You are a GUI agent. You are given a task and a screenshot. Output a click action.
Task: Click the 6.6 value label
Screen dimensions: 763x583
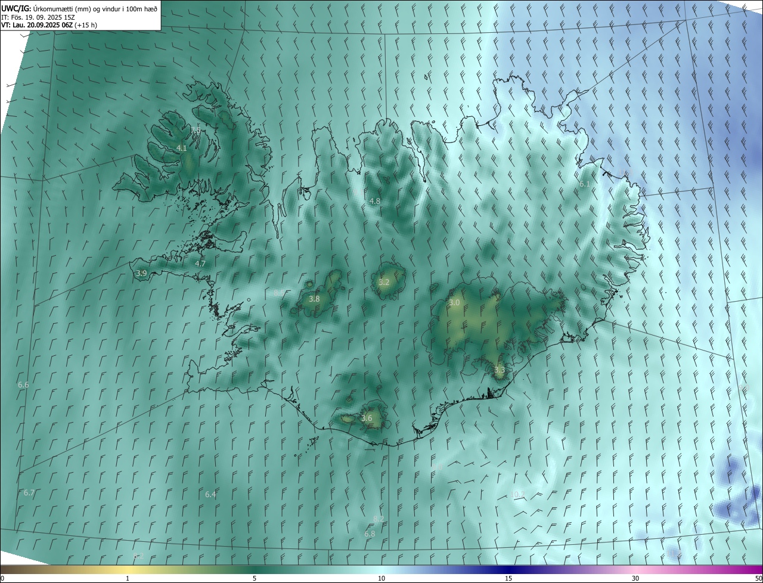(23, 385)
